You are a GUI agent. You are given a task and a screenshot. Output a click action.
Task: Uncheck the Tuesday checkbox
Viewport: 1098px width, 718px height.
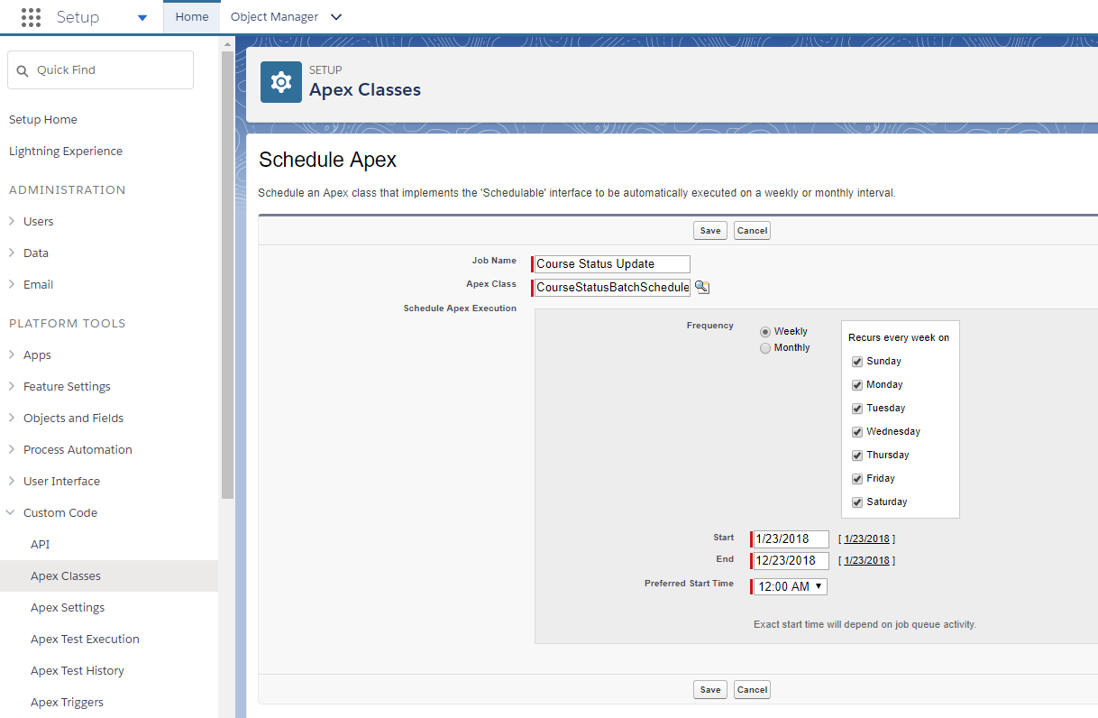[x=857, y=409]
